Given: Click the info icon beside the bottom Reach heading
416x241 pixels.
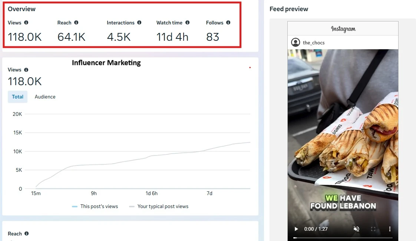Looking at the screenshot, I should pyautogui.click(x=27, y=233).
